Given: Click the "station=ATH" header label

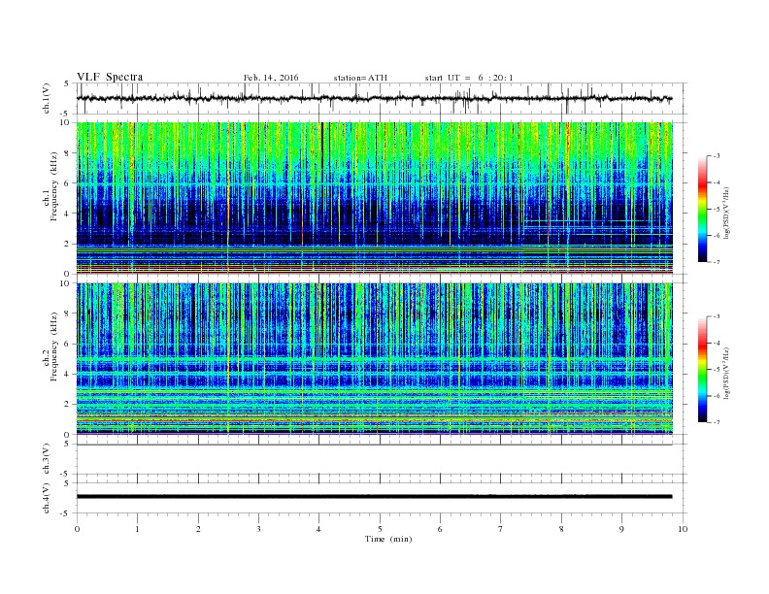Looking at the screenshot, I should tap(360, 78).
